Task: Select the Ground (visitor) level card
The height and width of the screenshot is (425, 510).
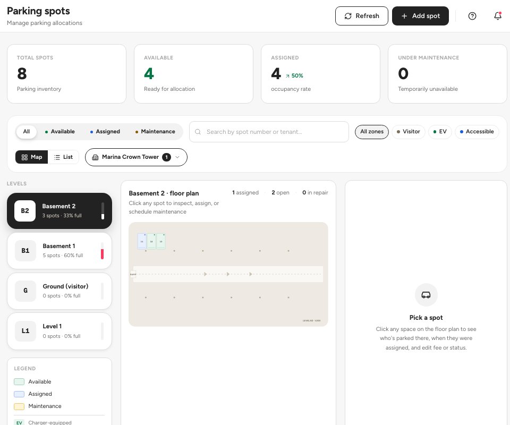Action: click(59, 291)
